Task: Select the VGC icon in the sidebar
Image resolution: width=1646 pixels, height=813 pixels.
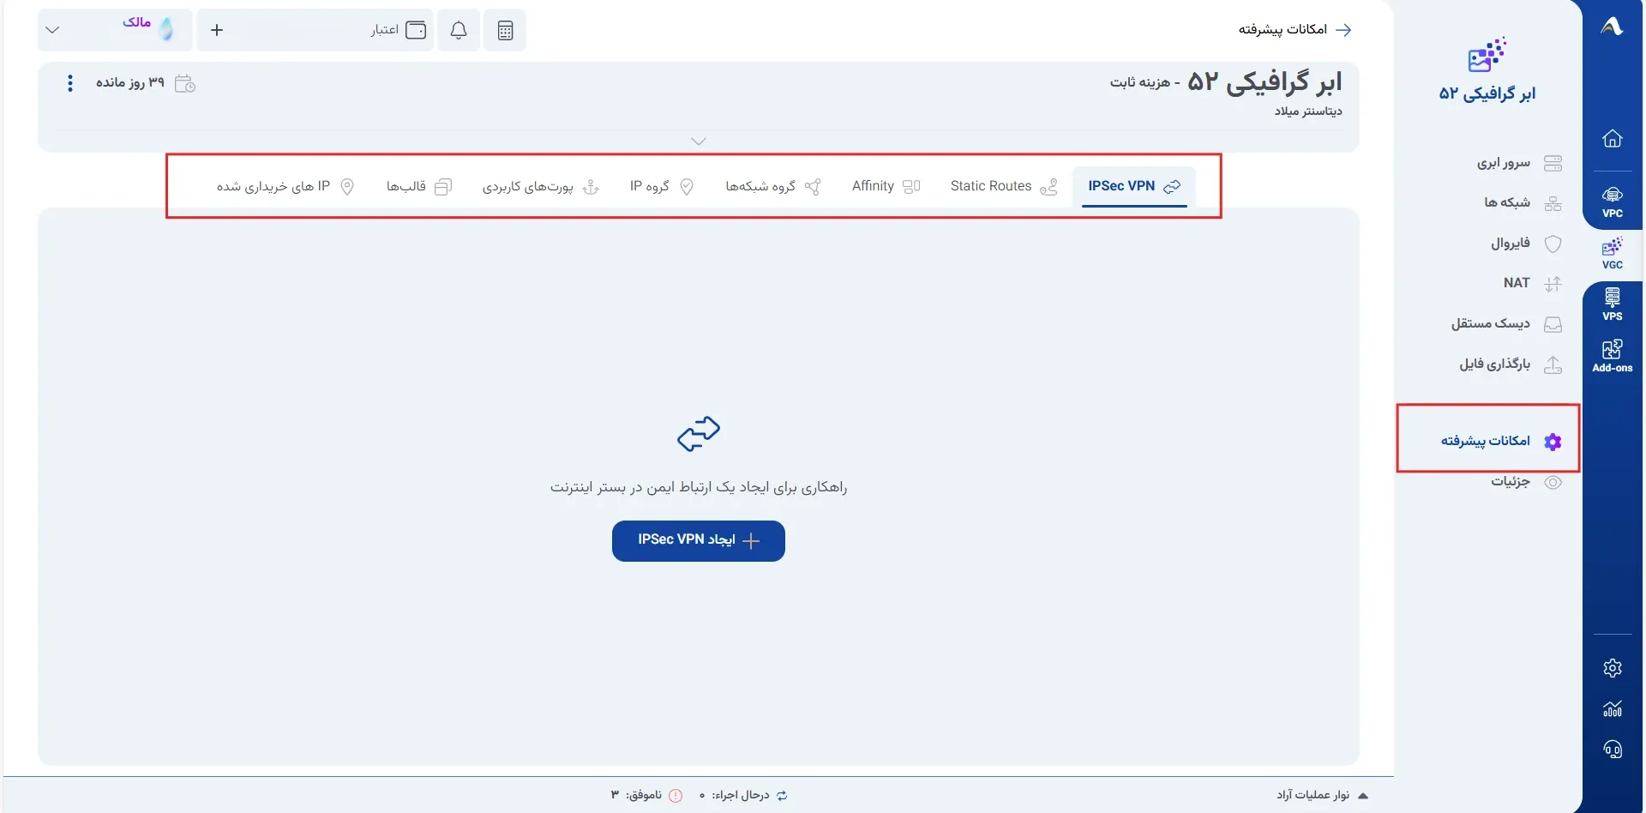Action: tap(1612, 254)
